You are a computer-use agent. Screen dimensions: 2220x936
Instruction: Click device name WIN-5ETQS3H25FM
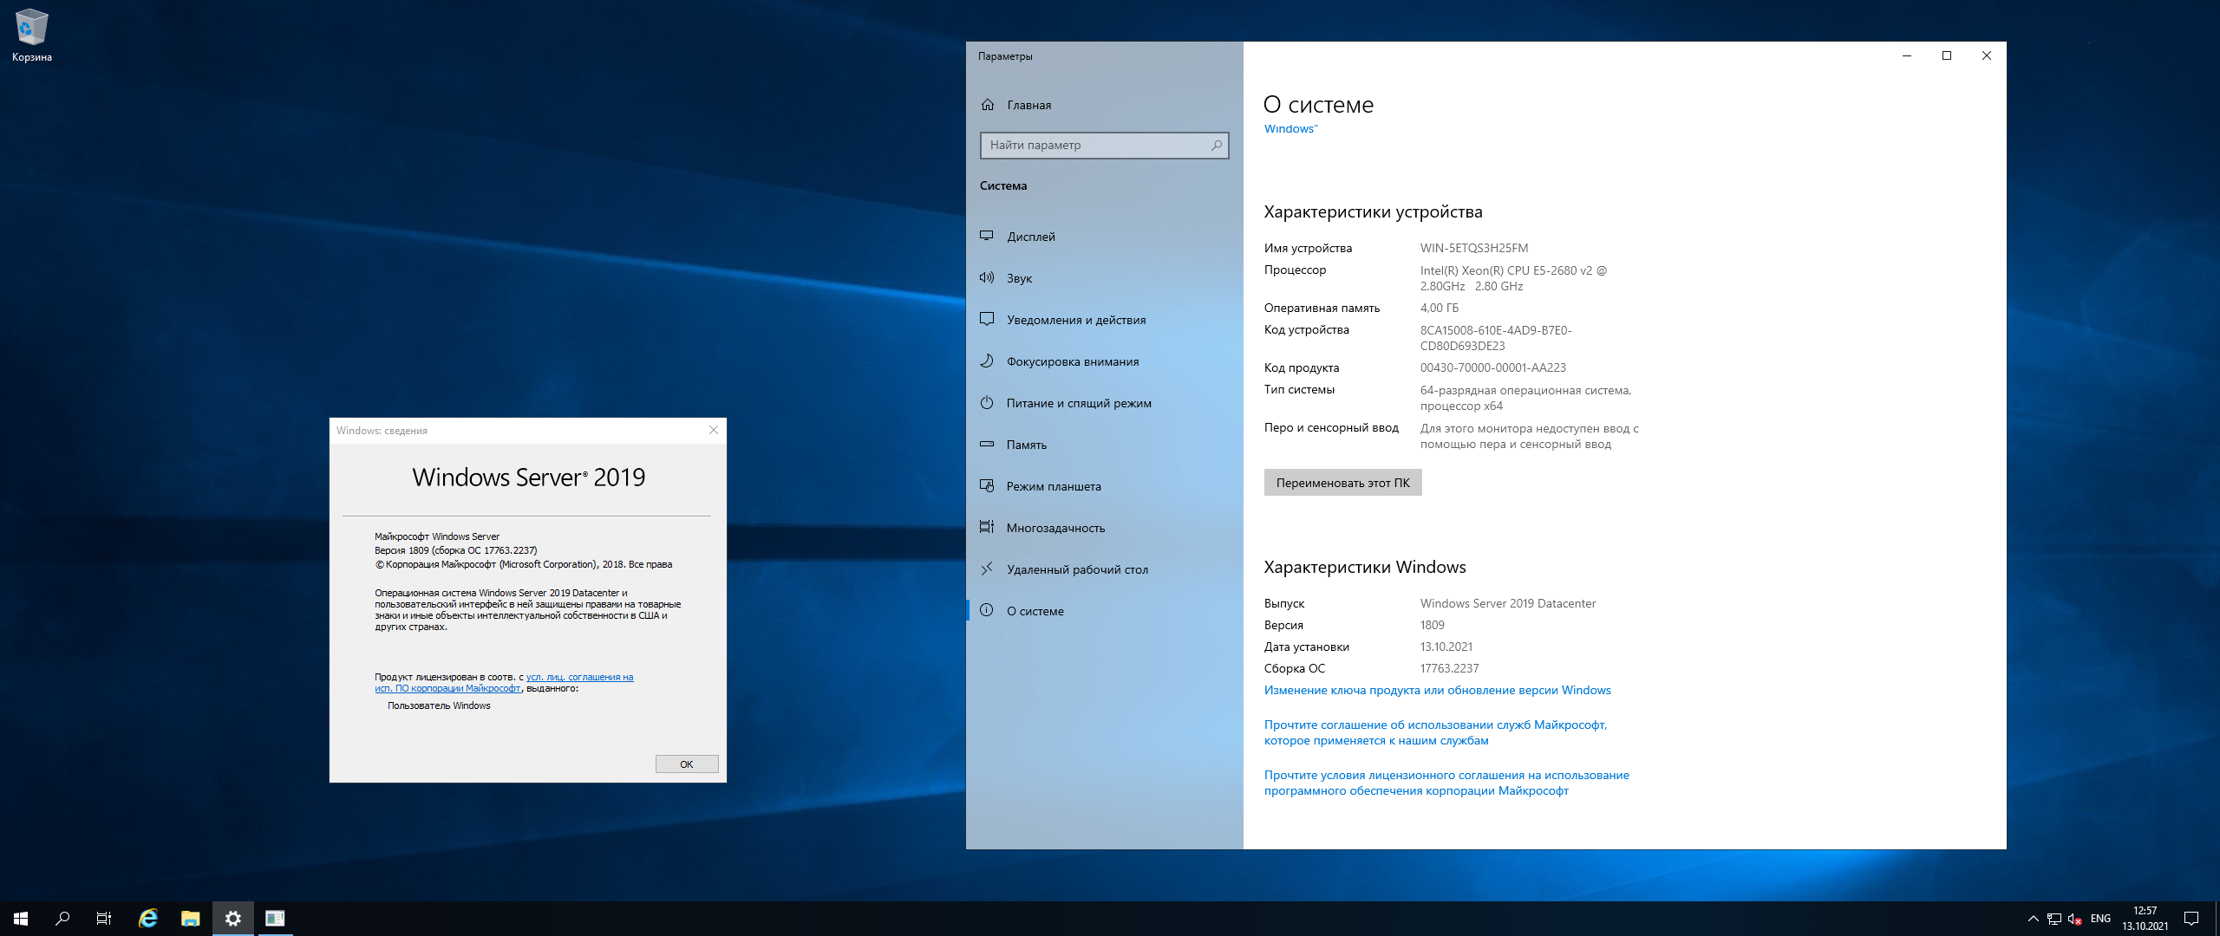[1474, 249]
